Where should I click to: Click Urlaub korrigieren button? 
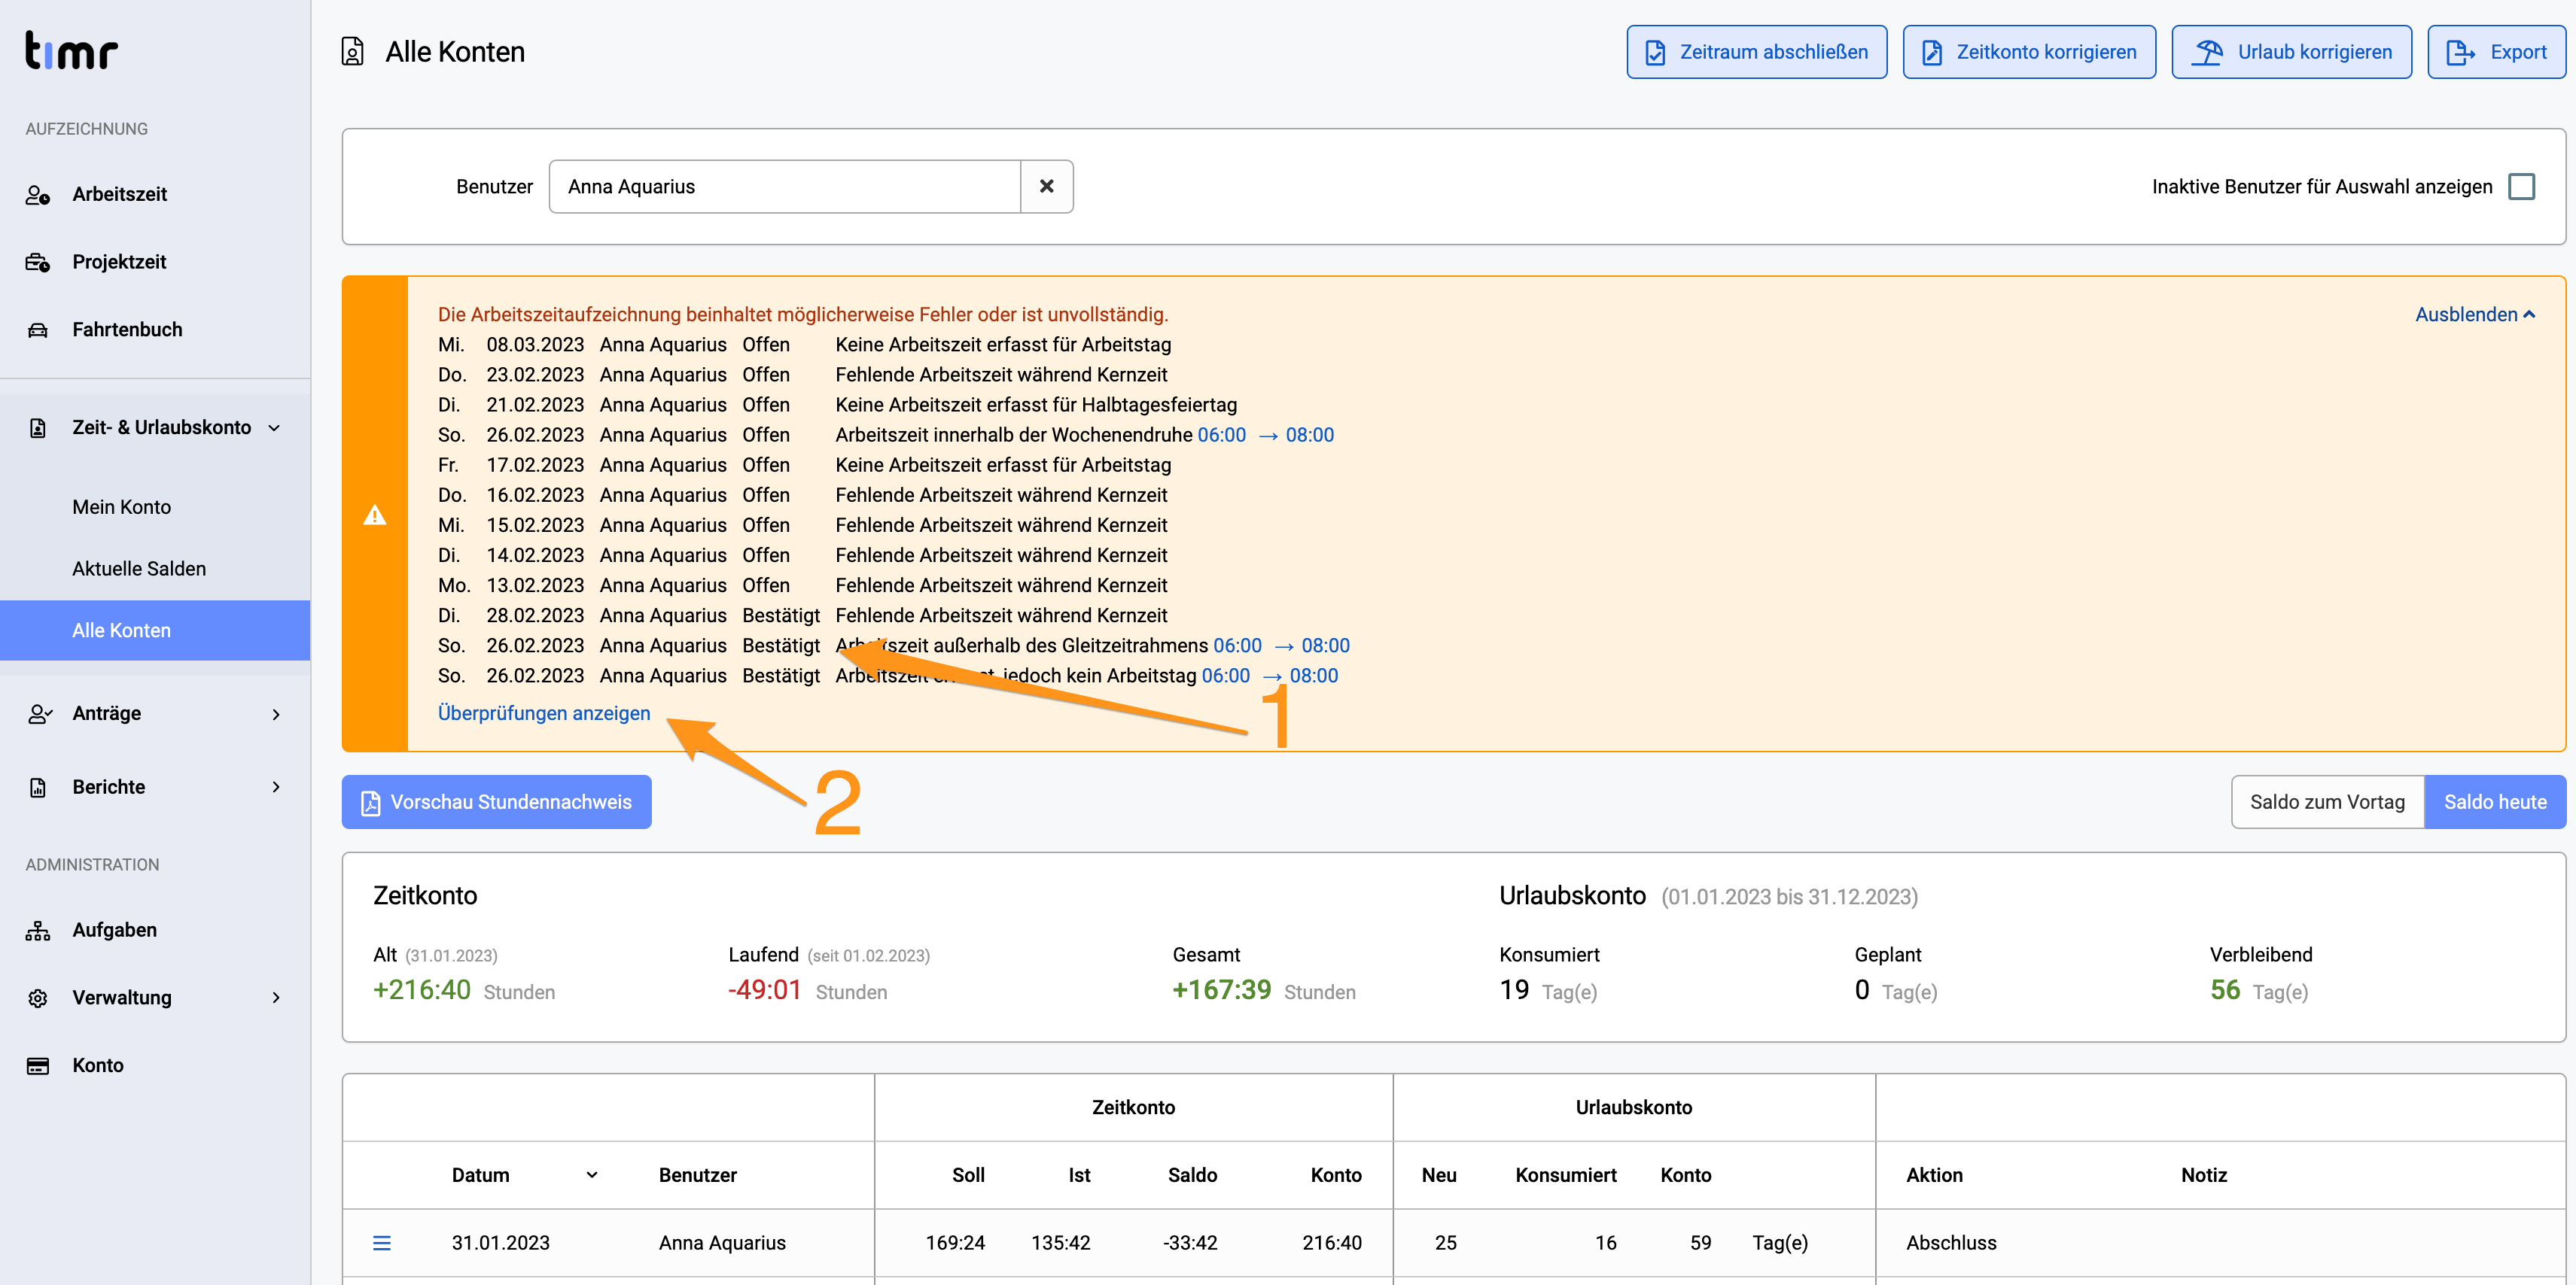click(x=2292, y=52)
